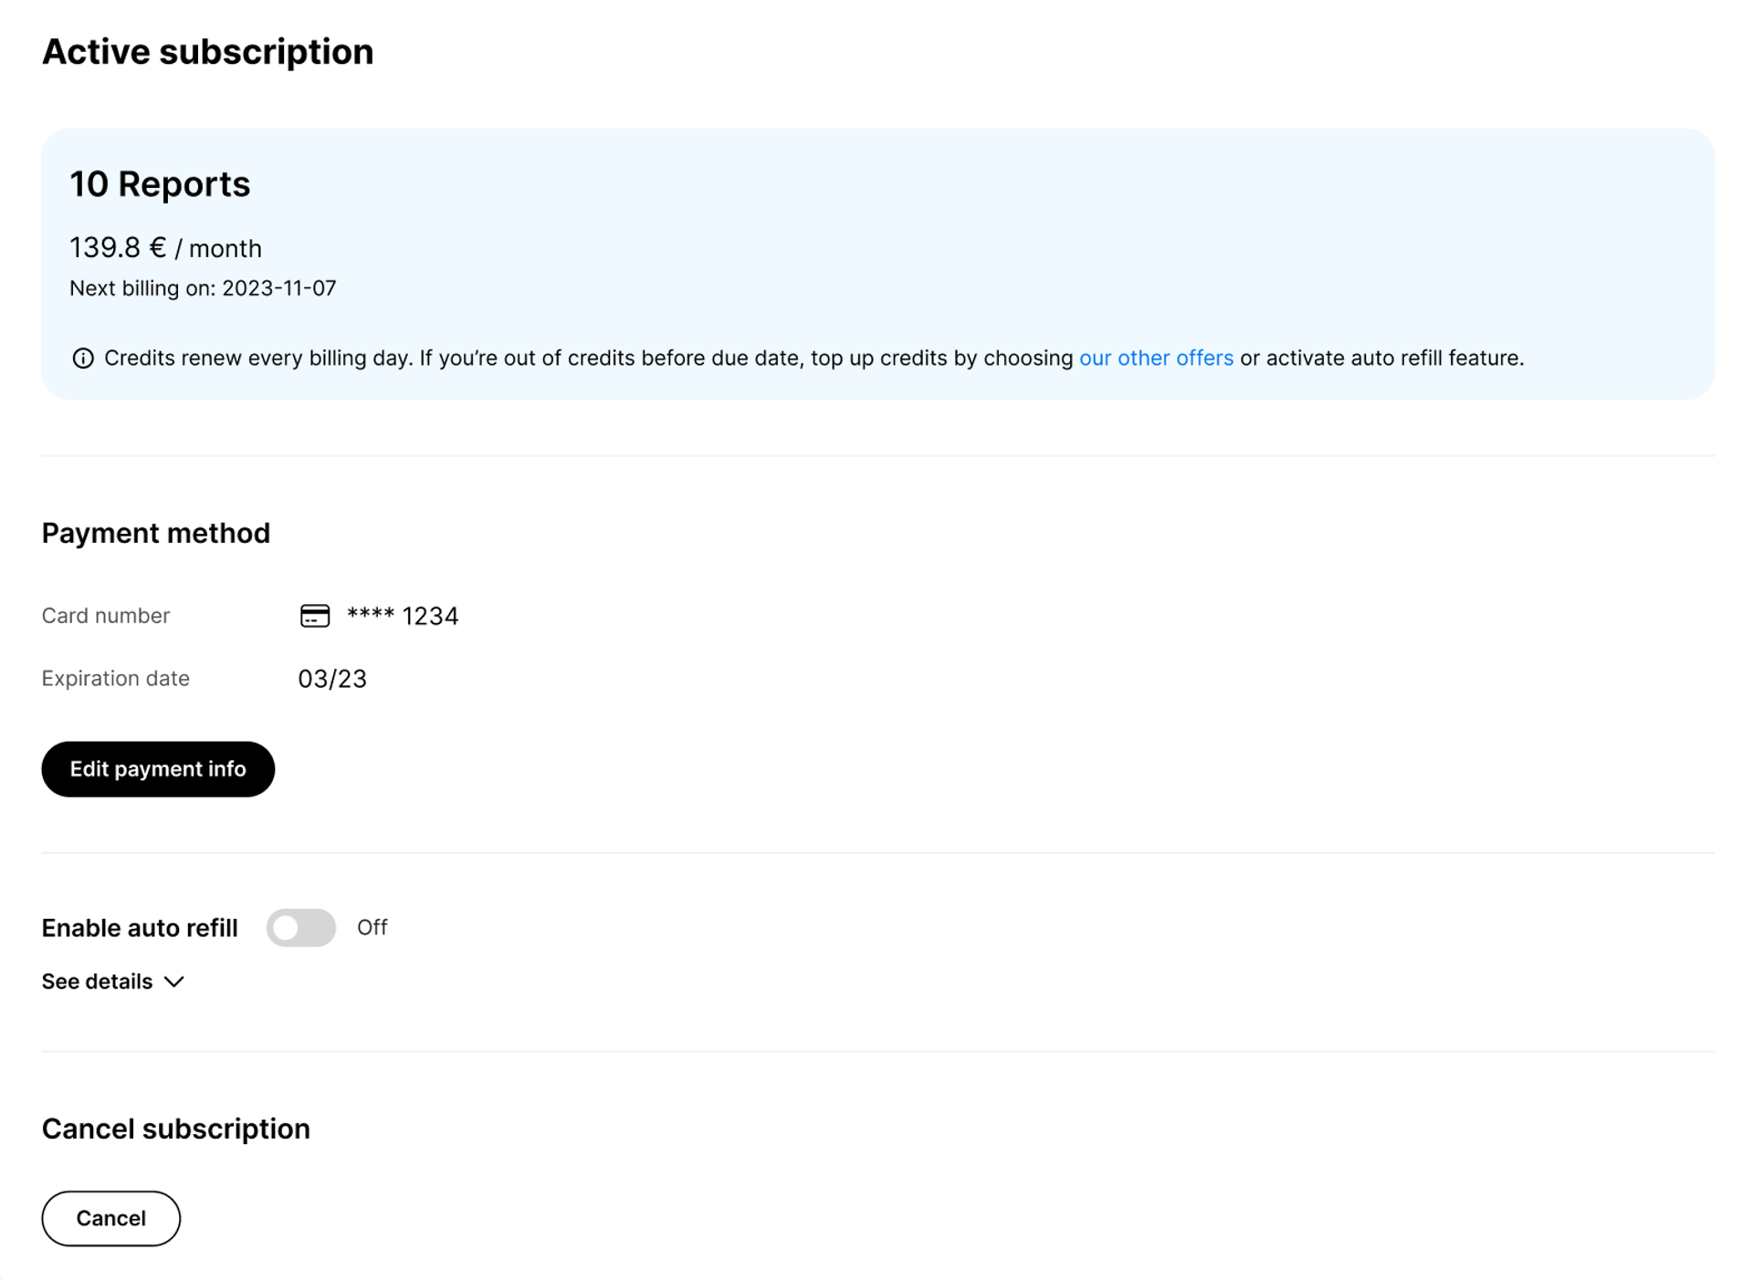The width and height of the screenshot is (1753, 1281).
Task: Toggle the Enable auto refill switch on
Action: pos(300,927)
